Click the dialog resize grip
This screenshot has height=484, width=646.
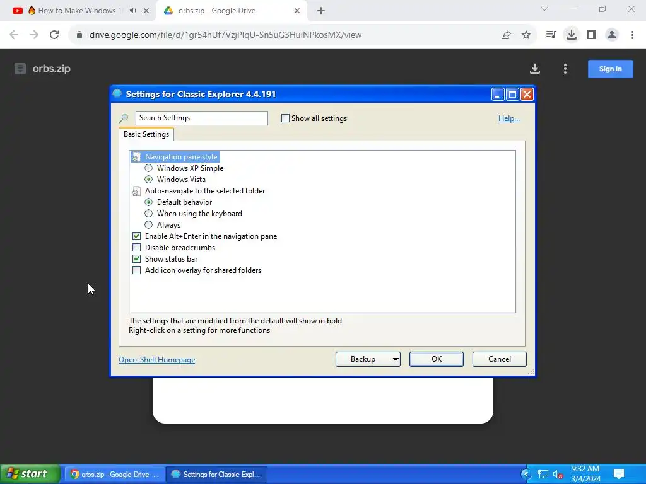[x=531, y=372]
